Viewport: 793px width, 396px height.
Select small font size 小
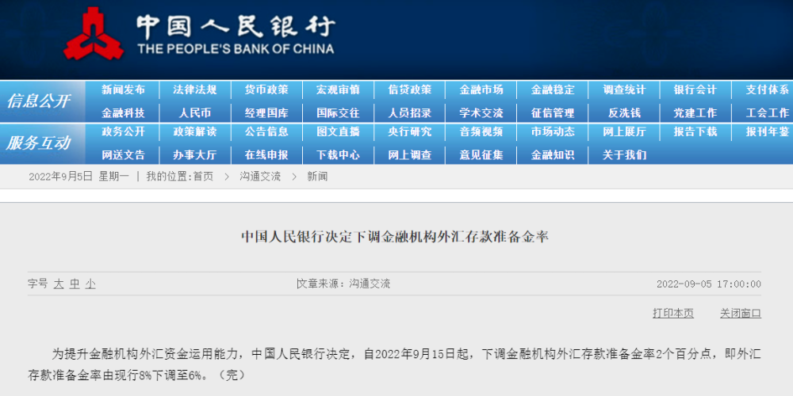(x=90, y=284)
